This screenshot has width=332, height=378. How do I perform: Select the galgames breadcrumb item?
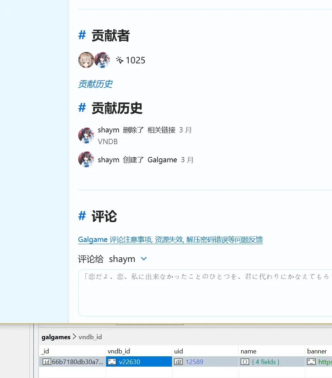click(x=56, y=337)
